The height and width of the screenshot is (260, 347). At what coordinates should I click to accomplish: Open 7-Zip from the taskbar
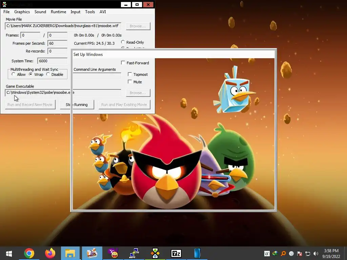[176, 253]
